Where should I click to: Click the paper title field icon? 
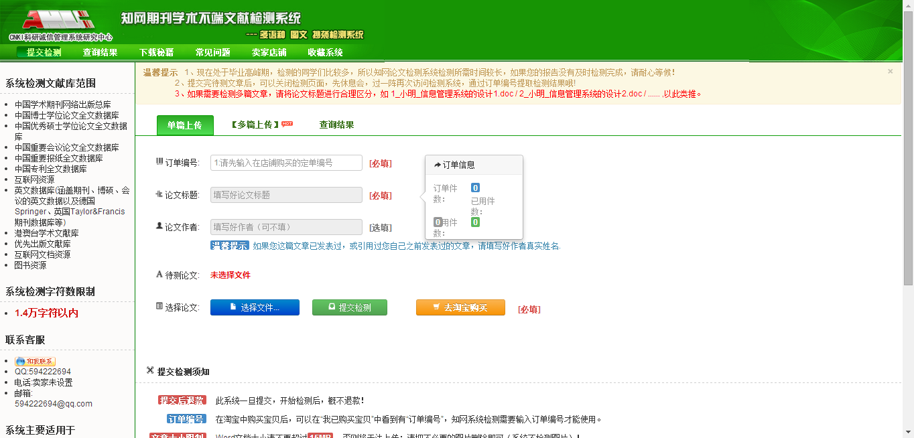point(159,194)
